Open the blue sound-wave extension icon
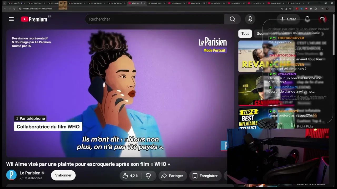The height and width of the screenshot is (189, 337). click(x=301, y=9)
